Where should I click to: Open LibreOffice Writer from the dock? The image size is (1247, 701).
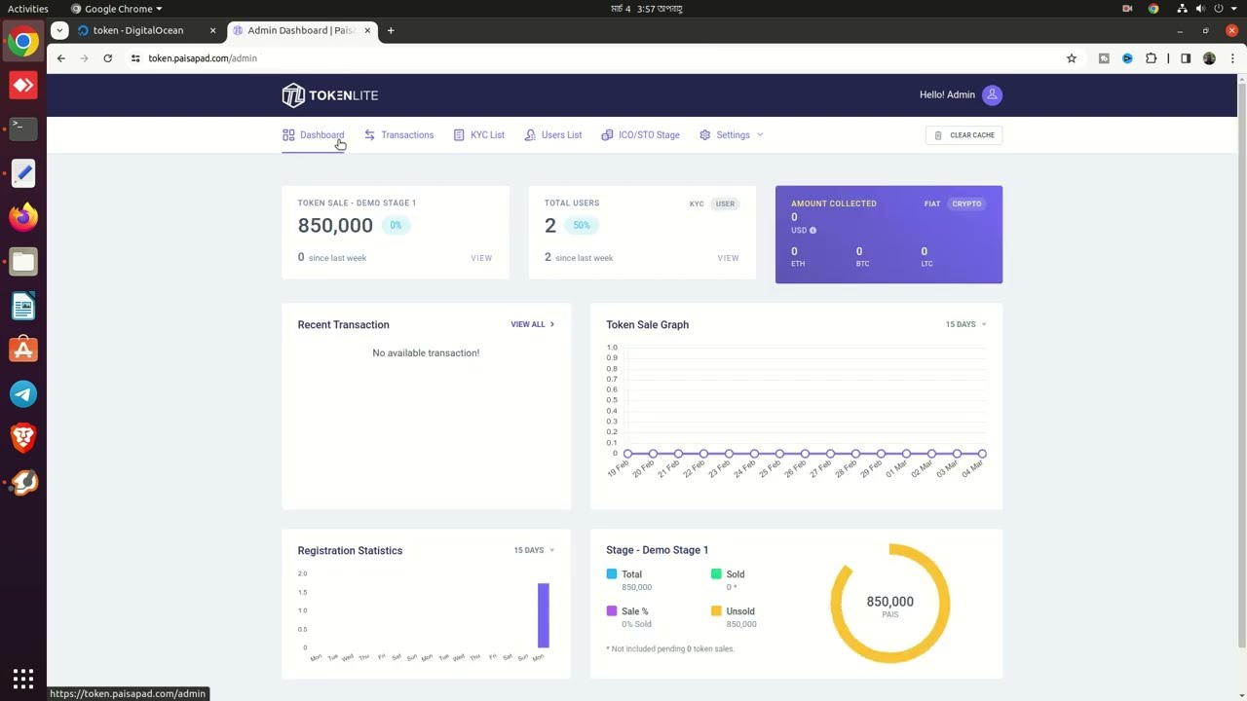click(x=23, y=306)
